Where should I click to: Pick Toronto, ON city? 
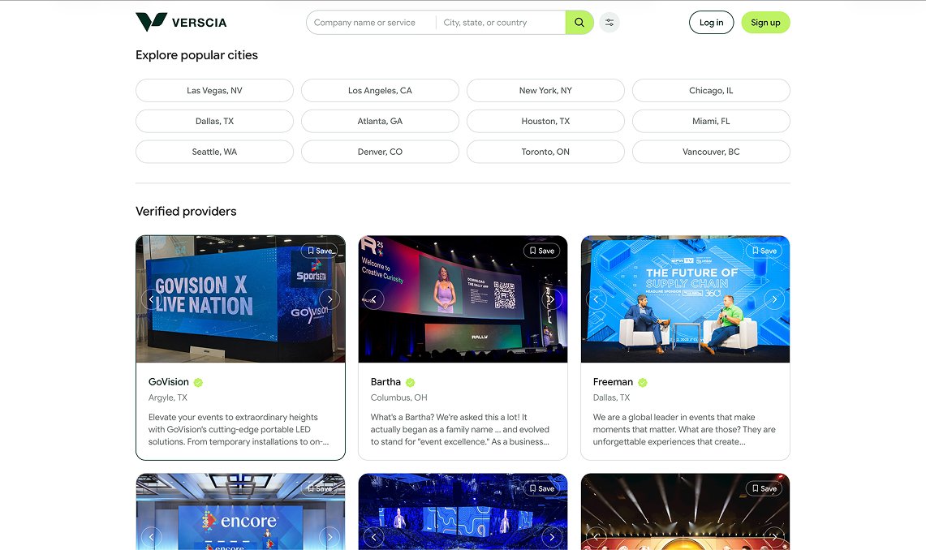pyautogui.click(x=545, y=152)
